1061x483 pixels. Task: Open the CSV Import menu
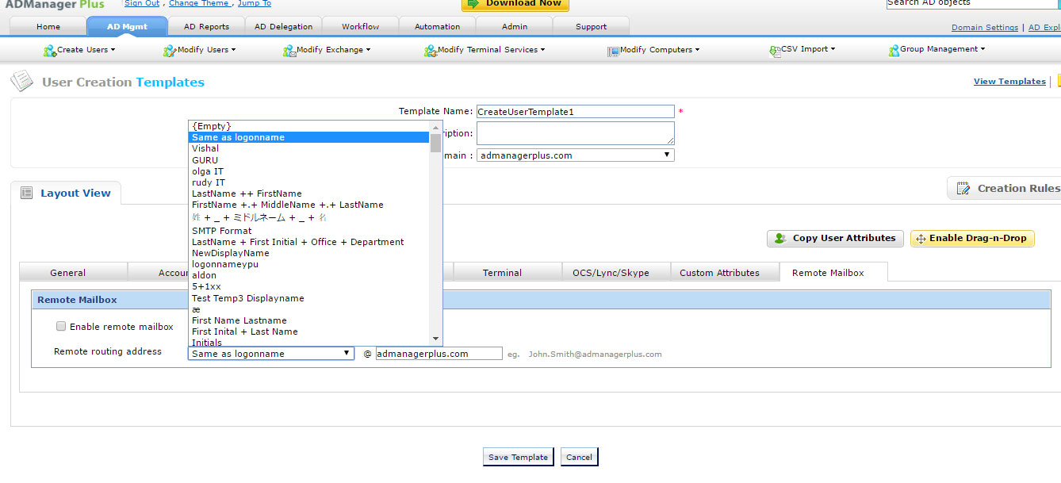pos(808,49)
